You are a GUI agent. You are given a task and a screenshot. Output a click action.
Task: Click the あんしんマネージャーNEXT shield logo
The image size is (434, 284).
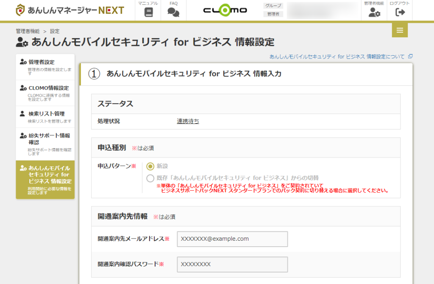(x=20, y=10)
